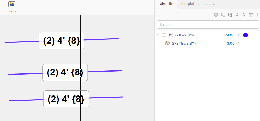
Task: Click the folder tree grouping icon
Action: click(230, 15)
